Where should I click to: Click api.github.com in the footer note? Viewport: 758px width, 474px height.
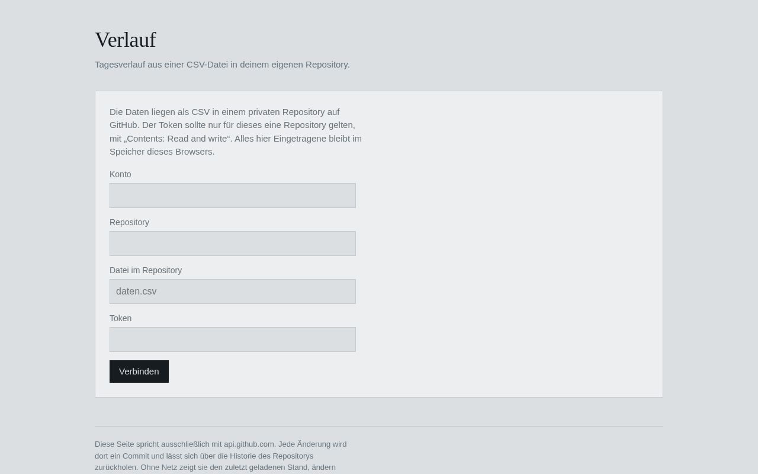[249, 444]
